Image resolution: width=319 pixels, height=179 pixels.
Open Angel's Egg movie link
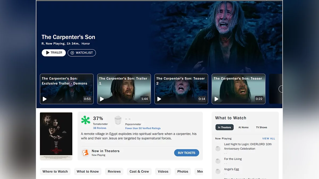[x=232, y=169]
